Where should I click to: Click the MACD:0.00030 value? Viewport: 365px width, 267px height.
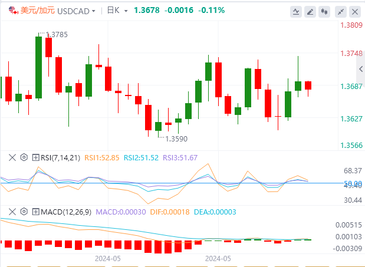(121, 212)
